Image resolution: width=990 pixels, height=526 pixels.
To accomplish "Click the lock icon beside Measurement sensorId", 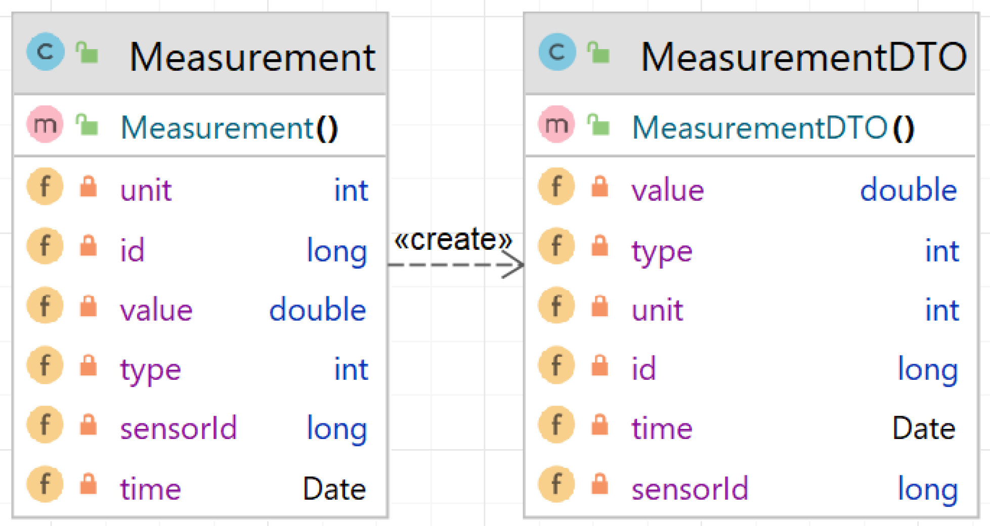I will [89, 425].
